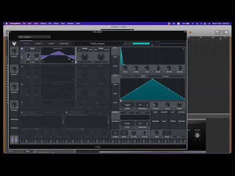
Task: Click the wavetable edit pencil icon in OSC 1
Action: click(73, 62)
